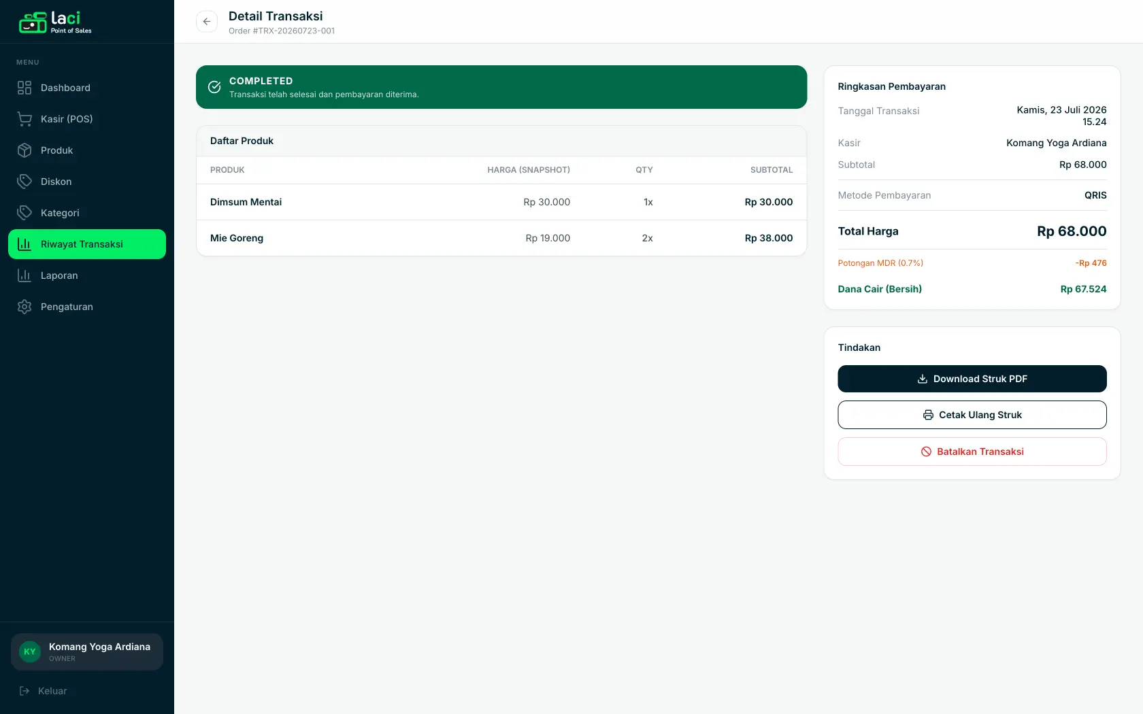
Task: Click the Detail Transaksi page title
Action: pyautogui.click(x=276, y=16)
